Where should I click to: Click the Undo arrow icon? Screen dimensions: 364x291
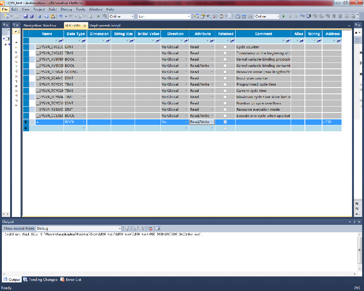pos(61,16)
